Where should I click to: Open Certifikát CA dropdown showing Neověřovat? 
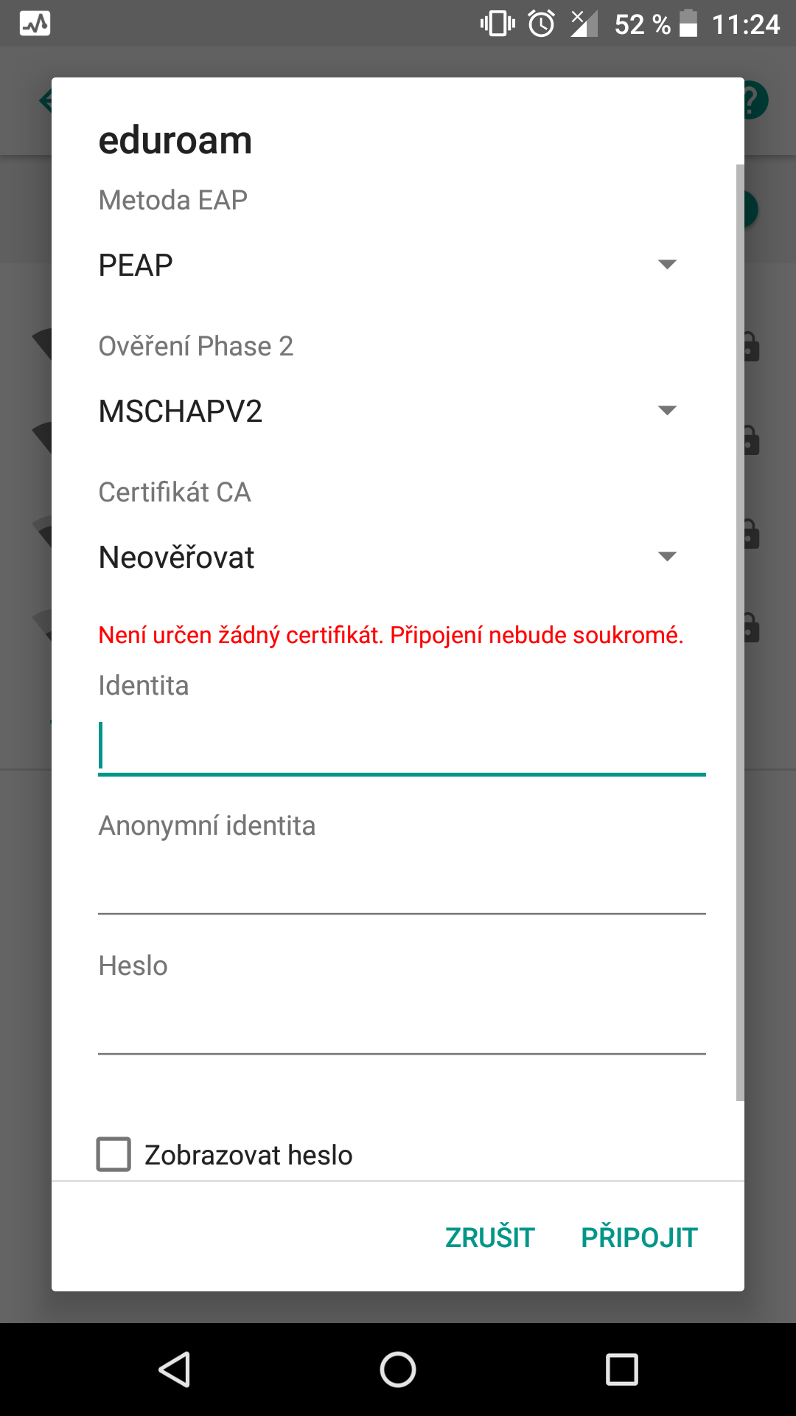point(388,557)
